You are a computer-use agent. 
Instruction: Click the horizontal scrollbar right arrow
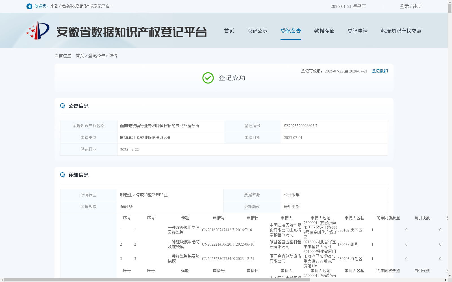point(446,280)
